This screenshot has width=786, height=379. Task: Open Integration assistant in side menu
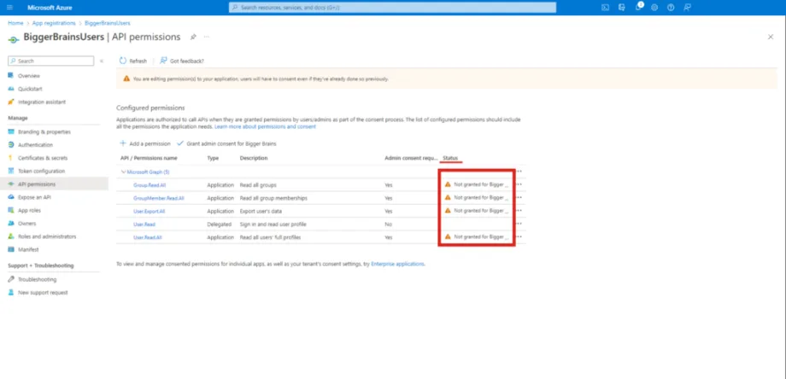point(42,102)
